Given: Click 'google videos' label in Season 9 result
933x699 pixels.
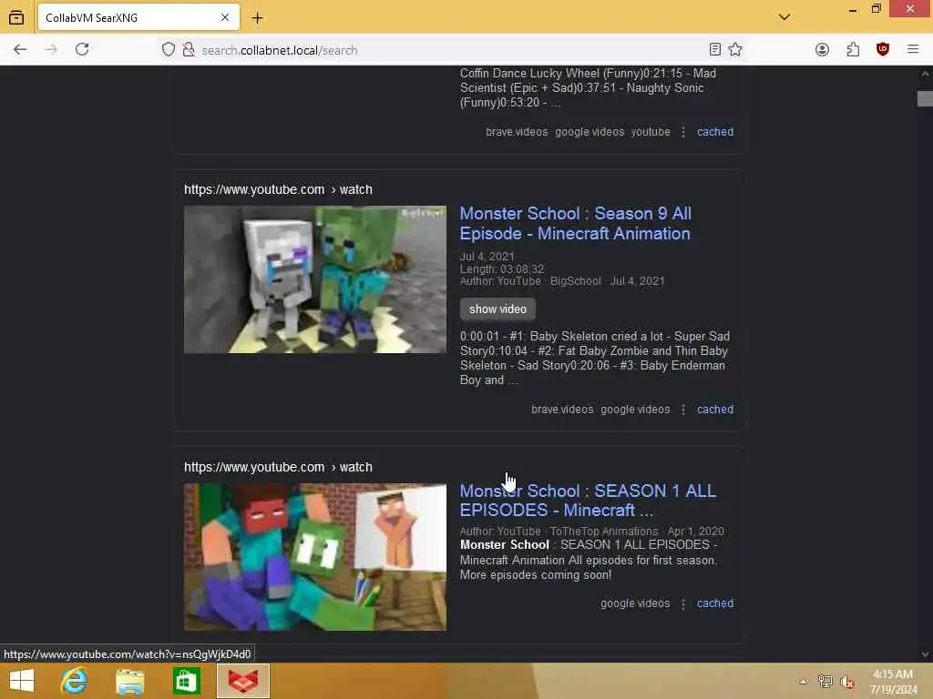Looking at the screenshot, I should [635, 410].
